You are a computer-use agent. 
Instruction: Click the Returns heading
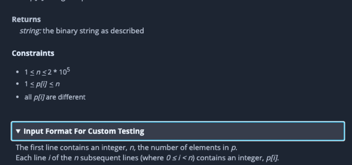pos(26,20)
